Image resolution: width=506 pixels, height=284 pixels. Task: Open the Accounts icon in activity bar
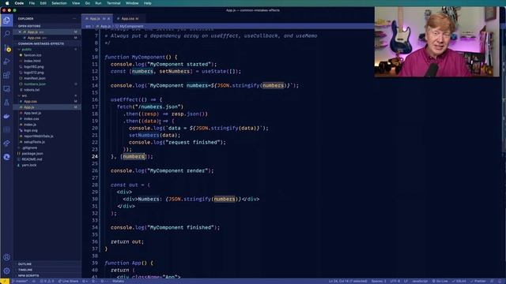[x=6, y=257]
